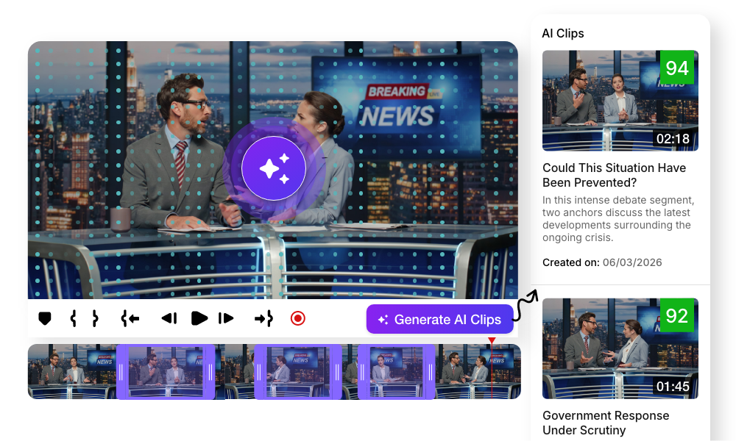The width and height of the screenshot is (736, 441).
Task: Start recording with the red record button
Action: tap(297, 318)
